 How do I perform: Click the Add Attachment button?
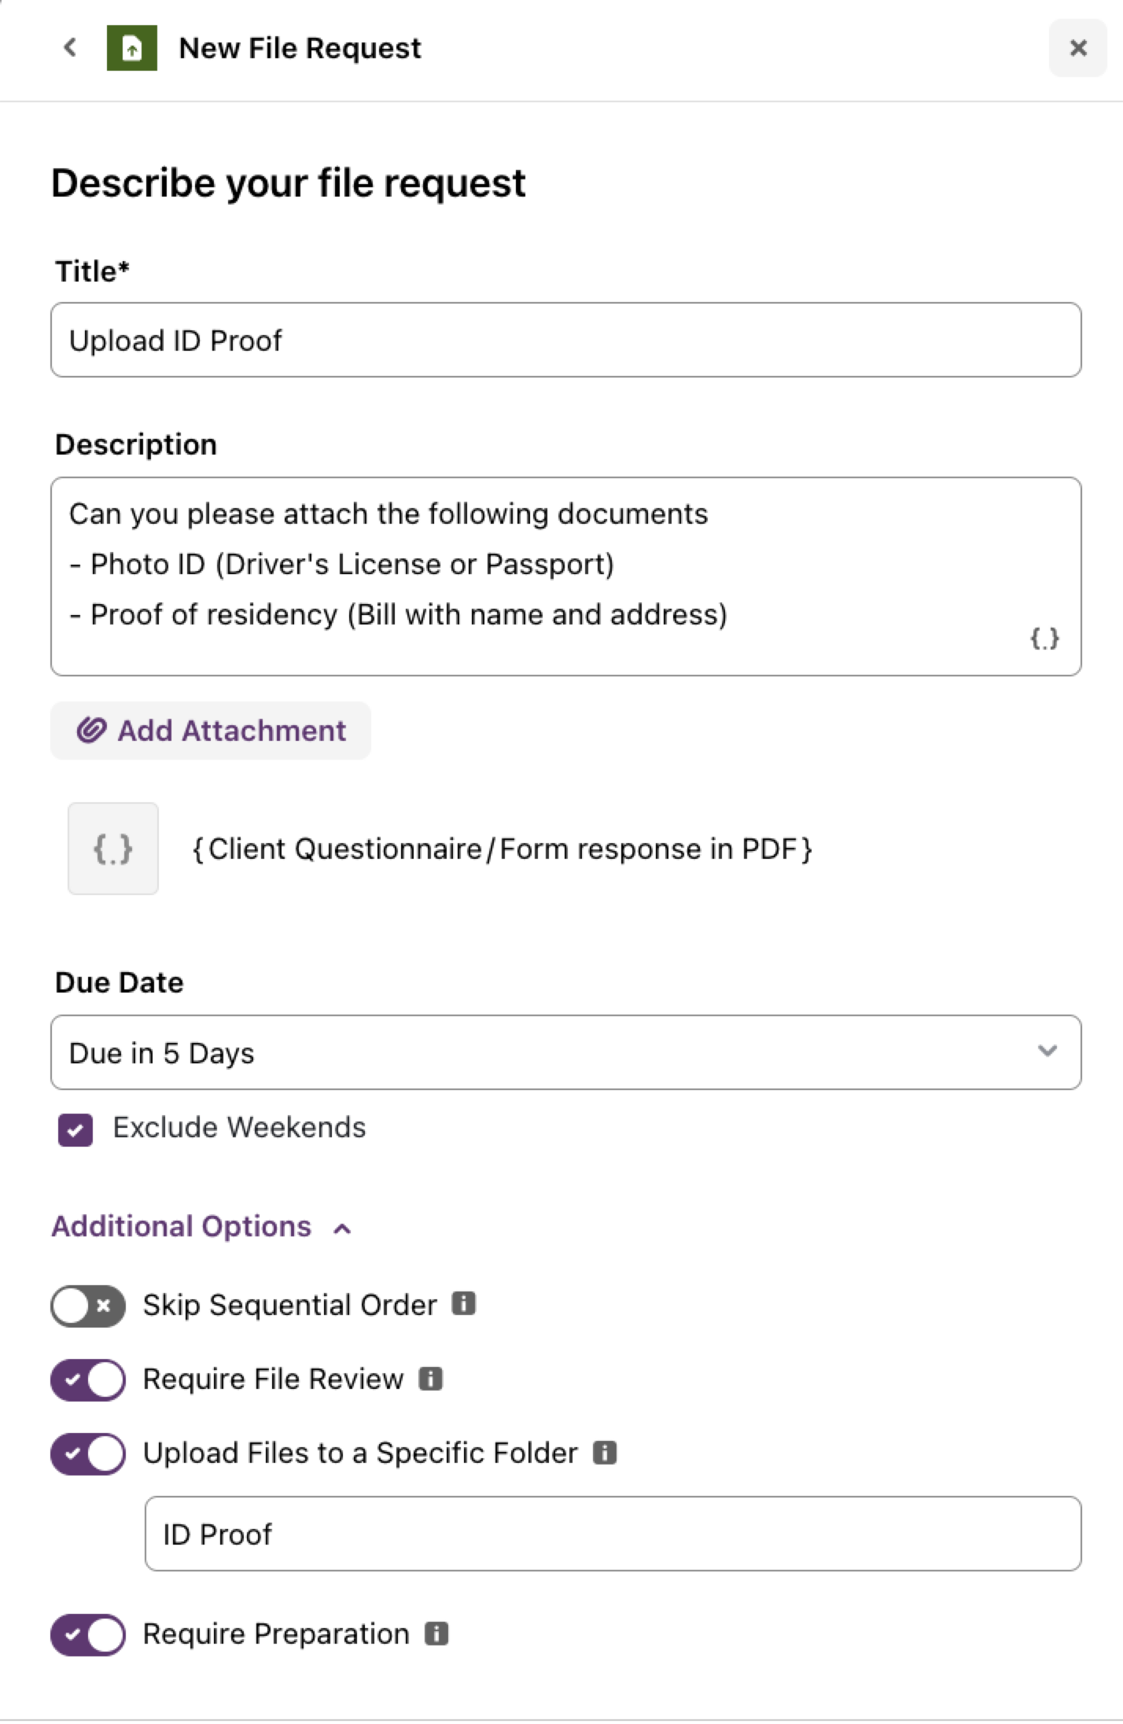click(211, 731)
